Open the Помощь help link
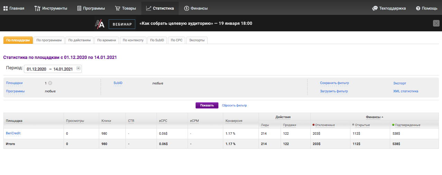The height and width of the screenshot is (175, 442). click(x=427, y=8)
